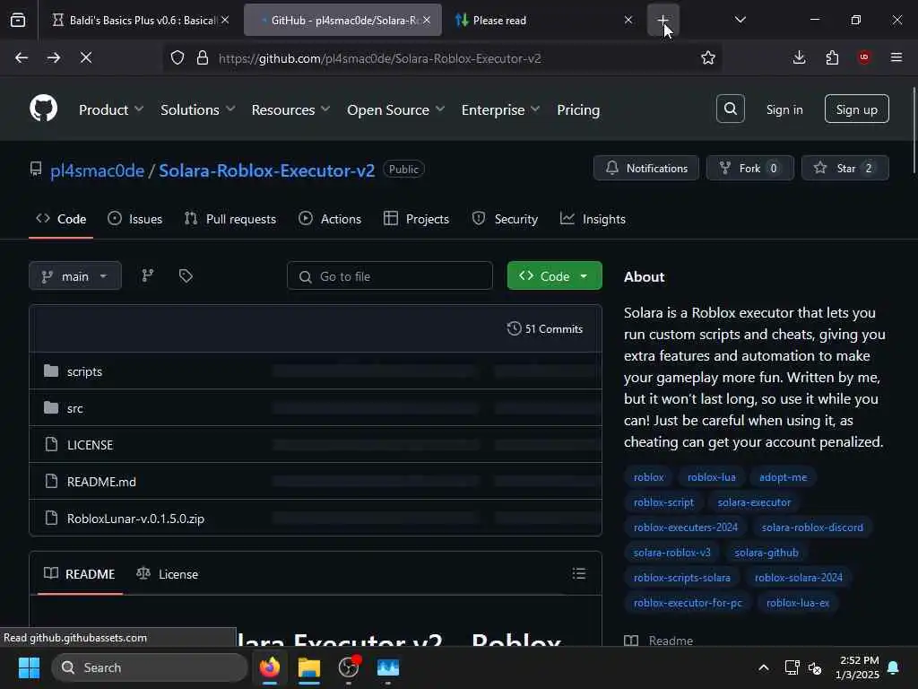Screen dimensions: 918x689
Task: Switch to the Please read tab
Action: tap(539, 20)
